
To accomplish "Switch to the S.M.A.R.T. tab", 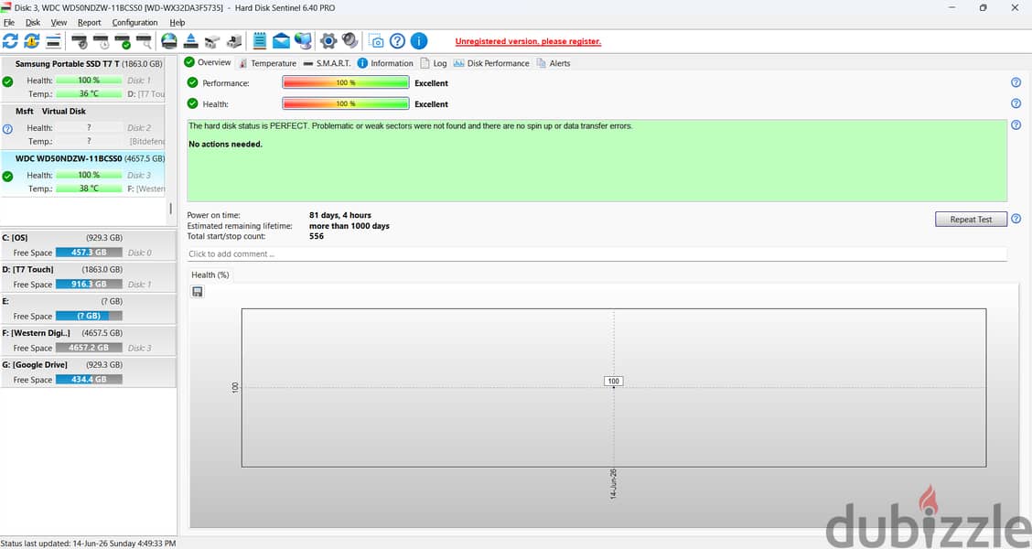I will point(328,63).
